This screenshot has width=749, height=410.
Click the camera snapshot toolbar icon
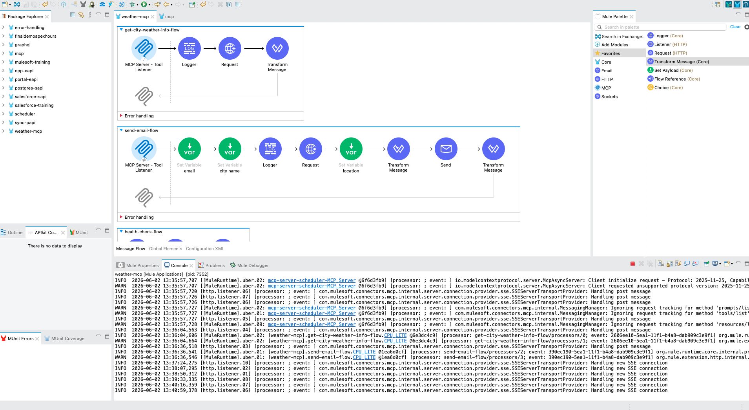[x=102, y=4]
